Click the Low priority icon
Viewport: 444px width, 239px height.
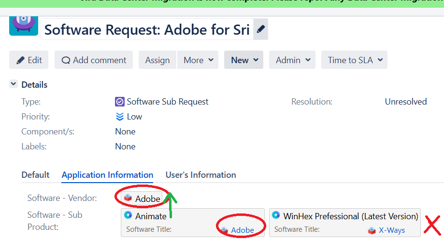pos(120,117)
